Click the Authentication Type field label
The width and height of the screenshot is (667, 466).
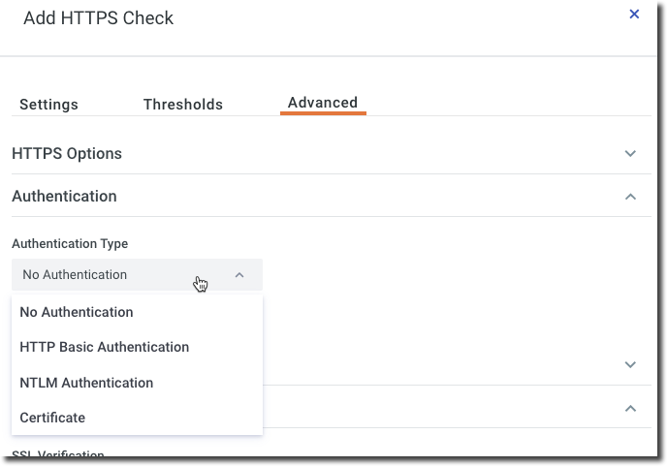coord(70,244)
